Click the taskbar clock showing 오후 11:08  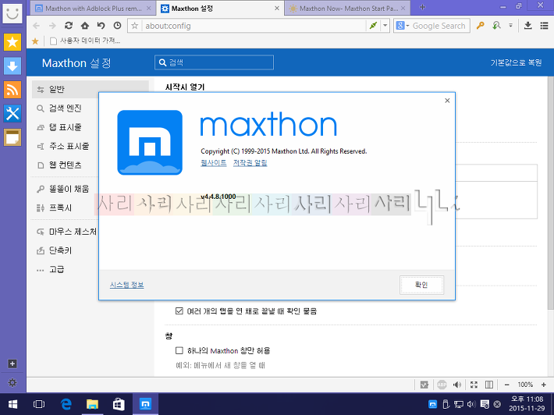click(527, 404)
